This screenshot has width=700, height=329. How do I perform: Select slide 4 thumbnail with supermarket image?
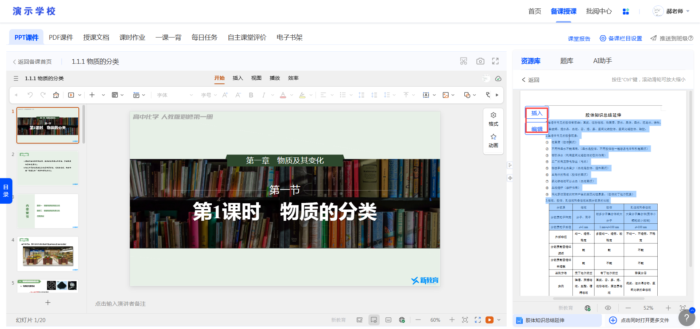(x=48, y=254)
